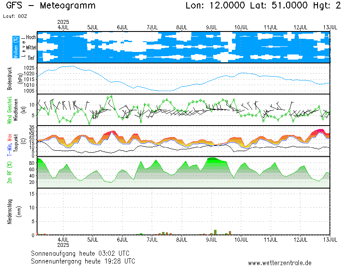
Task: Click the 13JUL date on the top axis
Action: pos(330,28)
